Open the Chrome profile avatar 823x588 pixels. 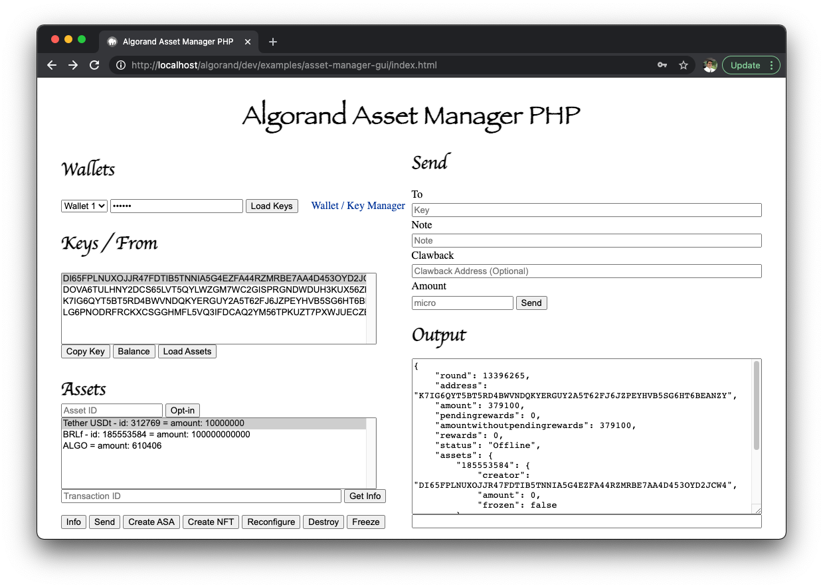click(x=709, y=65)
